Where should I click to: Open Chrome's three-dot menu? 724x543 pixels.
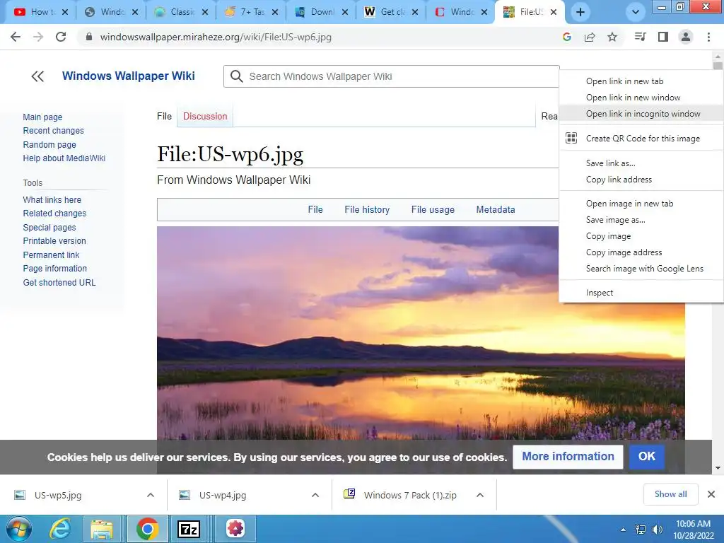click(x=708, y=37)
